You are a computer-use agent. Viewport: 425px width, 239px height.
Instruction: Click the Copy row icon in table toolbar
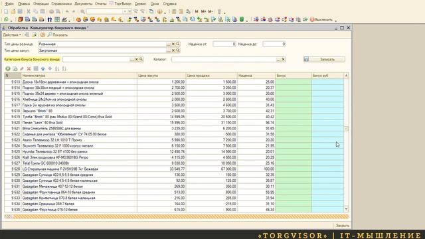click(15, 69)
